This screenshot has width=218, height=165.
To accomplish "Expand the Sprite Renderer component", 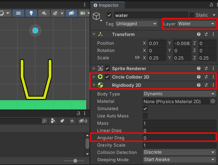I will (x=94, y=68).
